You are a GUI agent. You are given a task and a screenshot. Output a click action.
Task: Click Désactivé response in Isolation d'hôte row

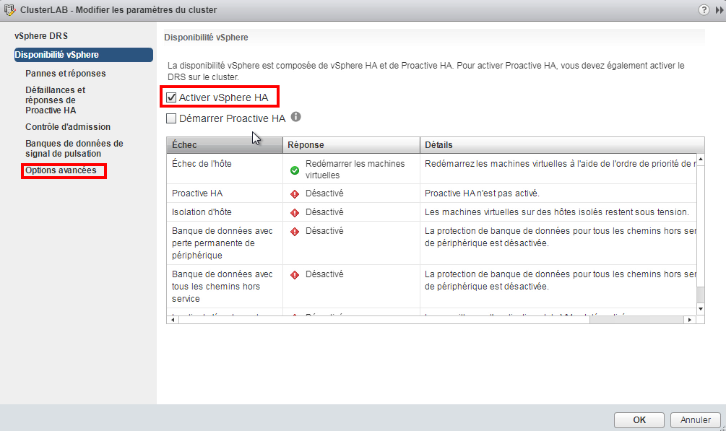(324, 212)
